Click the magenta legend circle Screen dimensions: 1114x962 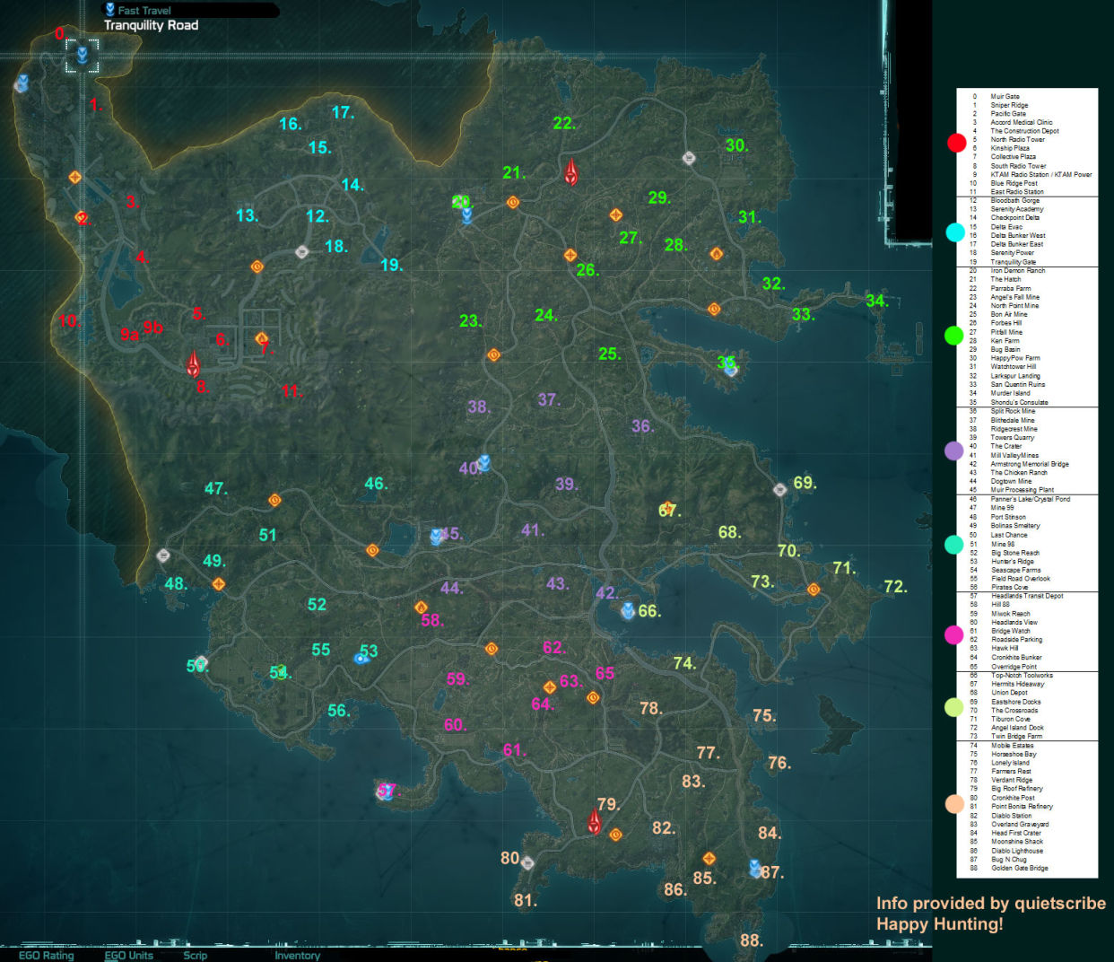tap(954, 635)
